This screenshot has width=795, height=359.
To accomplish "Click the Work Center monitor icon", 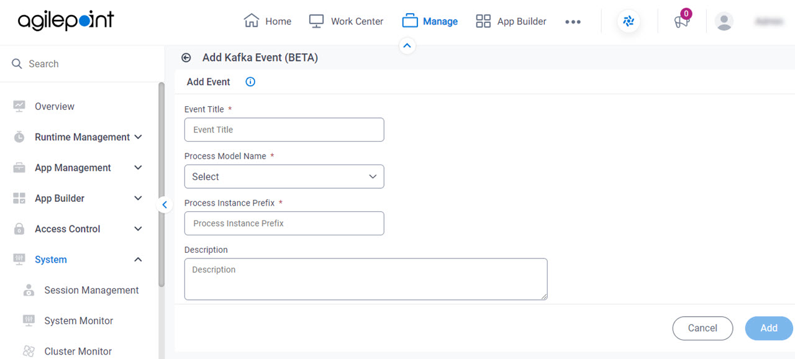I will click(316, 21).
